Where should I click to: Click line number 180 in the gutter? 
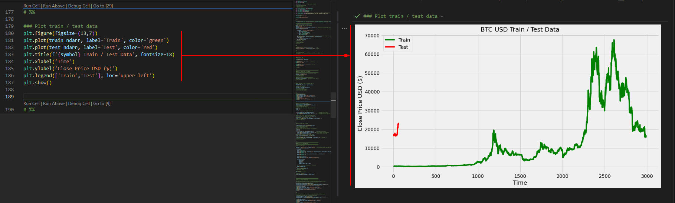(x=10, y=33)
